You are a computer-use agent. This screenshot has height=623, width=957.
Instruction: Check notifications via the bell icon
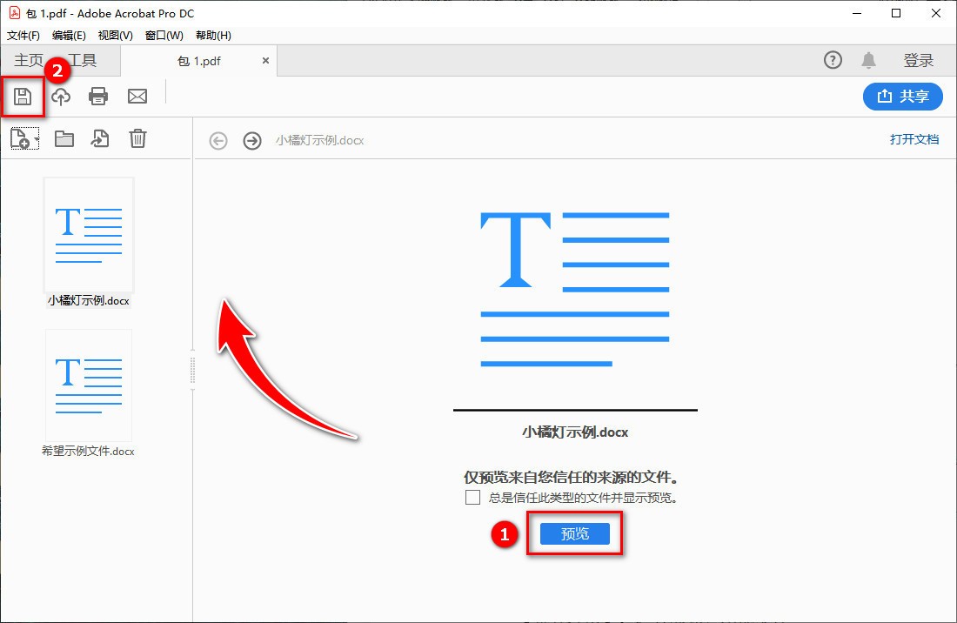870,60
